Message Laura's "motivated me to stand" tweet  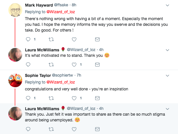coord(97,64)
